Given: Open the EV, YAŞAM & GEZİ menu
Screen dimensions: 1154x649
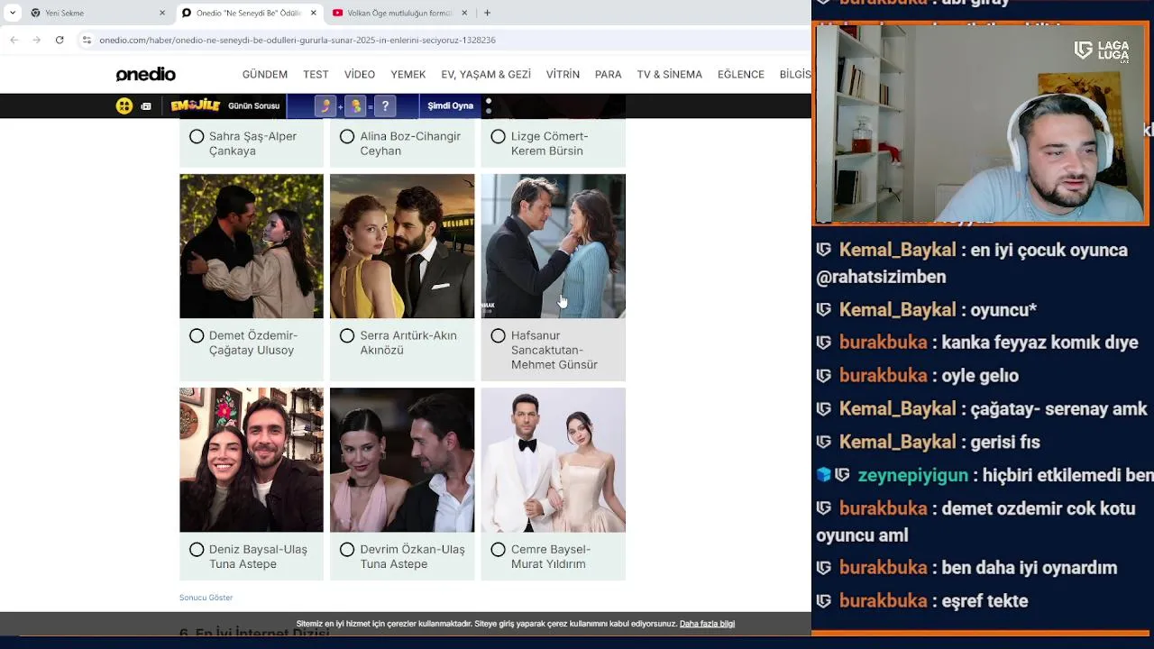Looking at the screenshot, I should click(486, 75).
